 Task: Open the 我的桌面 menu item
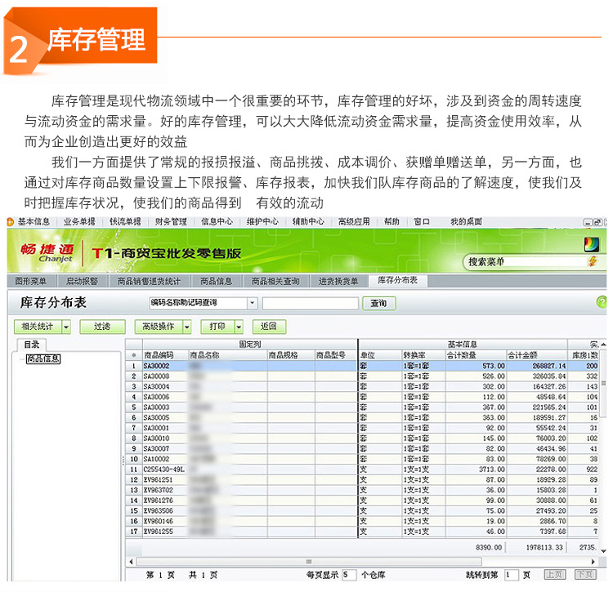466,222
